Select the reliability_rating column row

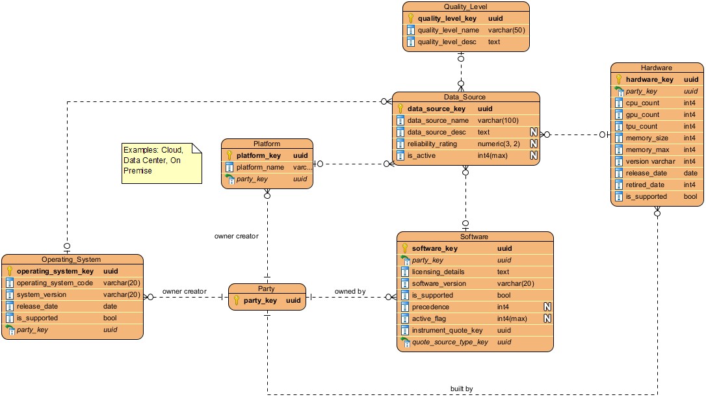465,144
